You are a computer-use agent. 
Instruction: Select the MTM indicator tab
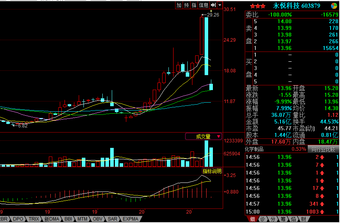coord(82,219)
